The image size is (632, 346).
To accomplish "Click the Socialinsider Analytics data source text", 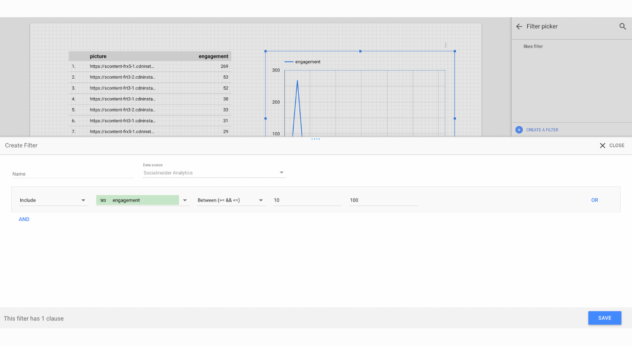I will pyautogui.click(x=168, y=173).
